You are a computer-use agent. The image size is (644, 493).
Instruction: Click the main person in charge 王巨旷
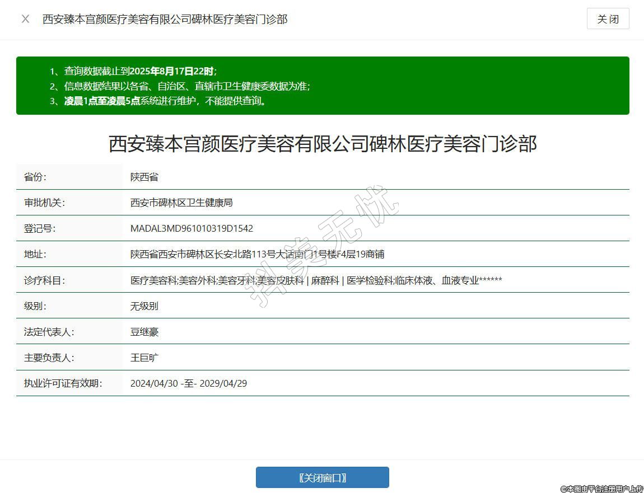tap(144, 358)
